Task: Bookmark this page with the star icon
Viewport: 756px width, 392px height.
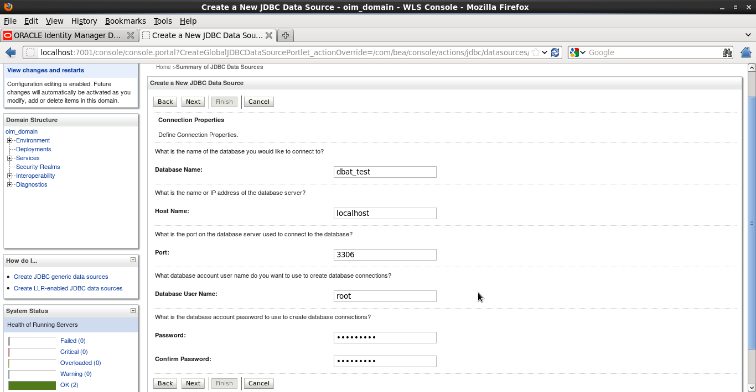Action: 535,52
